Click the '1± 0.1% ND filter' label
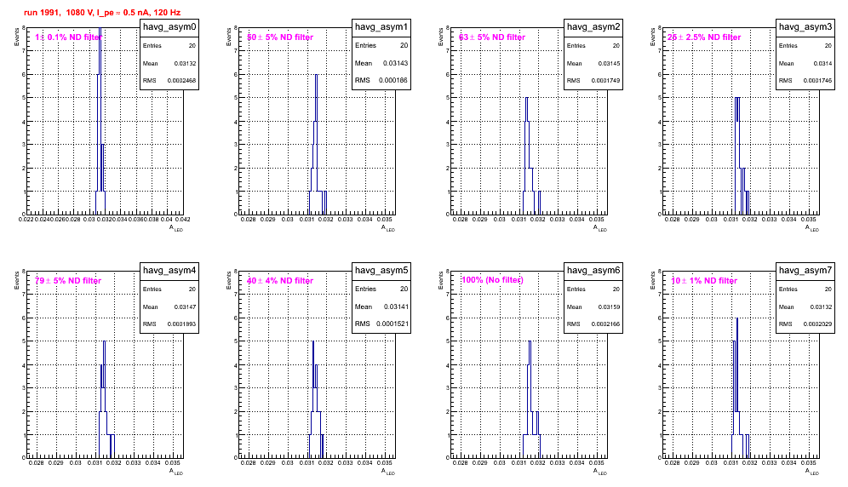Viewport: 848px width, 487px height. [68, 37]
